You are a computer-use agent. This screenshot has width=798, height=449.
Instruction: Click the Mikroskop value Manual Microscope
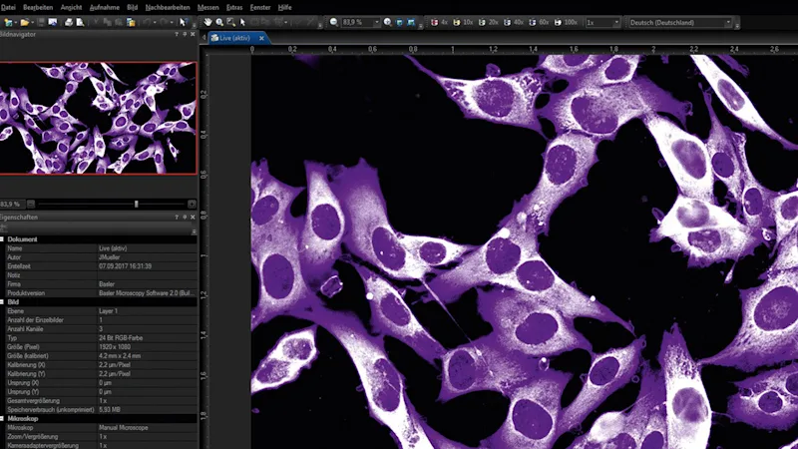point(123,428)
